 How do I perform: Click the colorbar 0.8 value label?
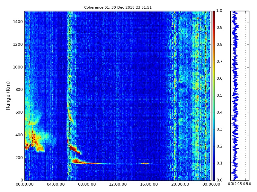(219, 44)
